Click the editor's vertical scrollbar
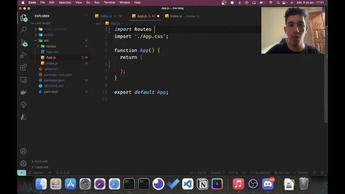The width and height of the screenshot is (345, 194). point(326,74)
